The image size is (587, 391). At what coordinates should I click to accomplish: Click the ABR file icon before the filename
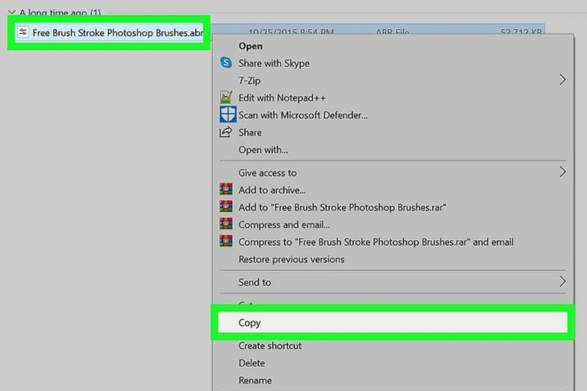point(23,32)
